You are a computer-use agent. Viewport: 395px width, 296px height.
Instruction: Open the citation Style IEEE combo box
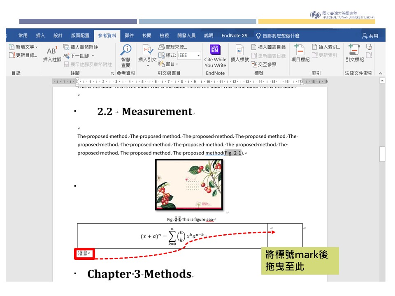pyautogui.click(x=189, y=55)
